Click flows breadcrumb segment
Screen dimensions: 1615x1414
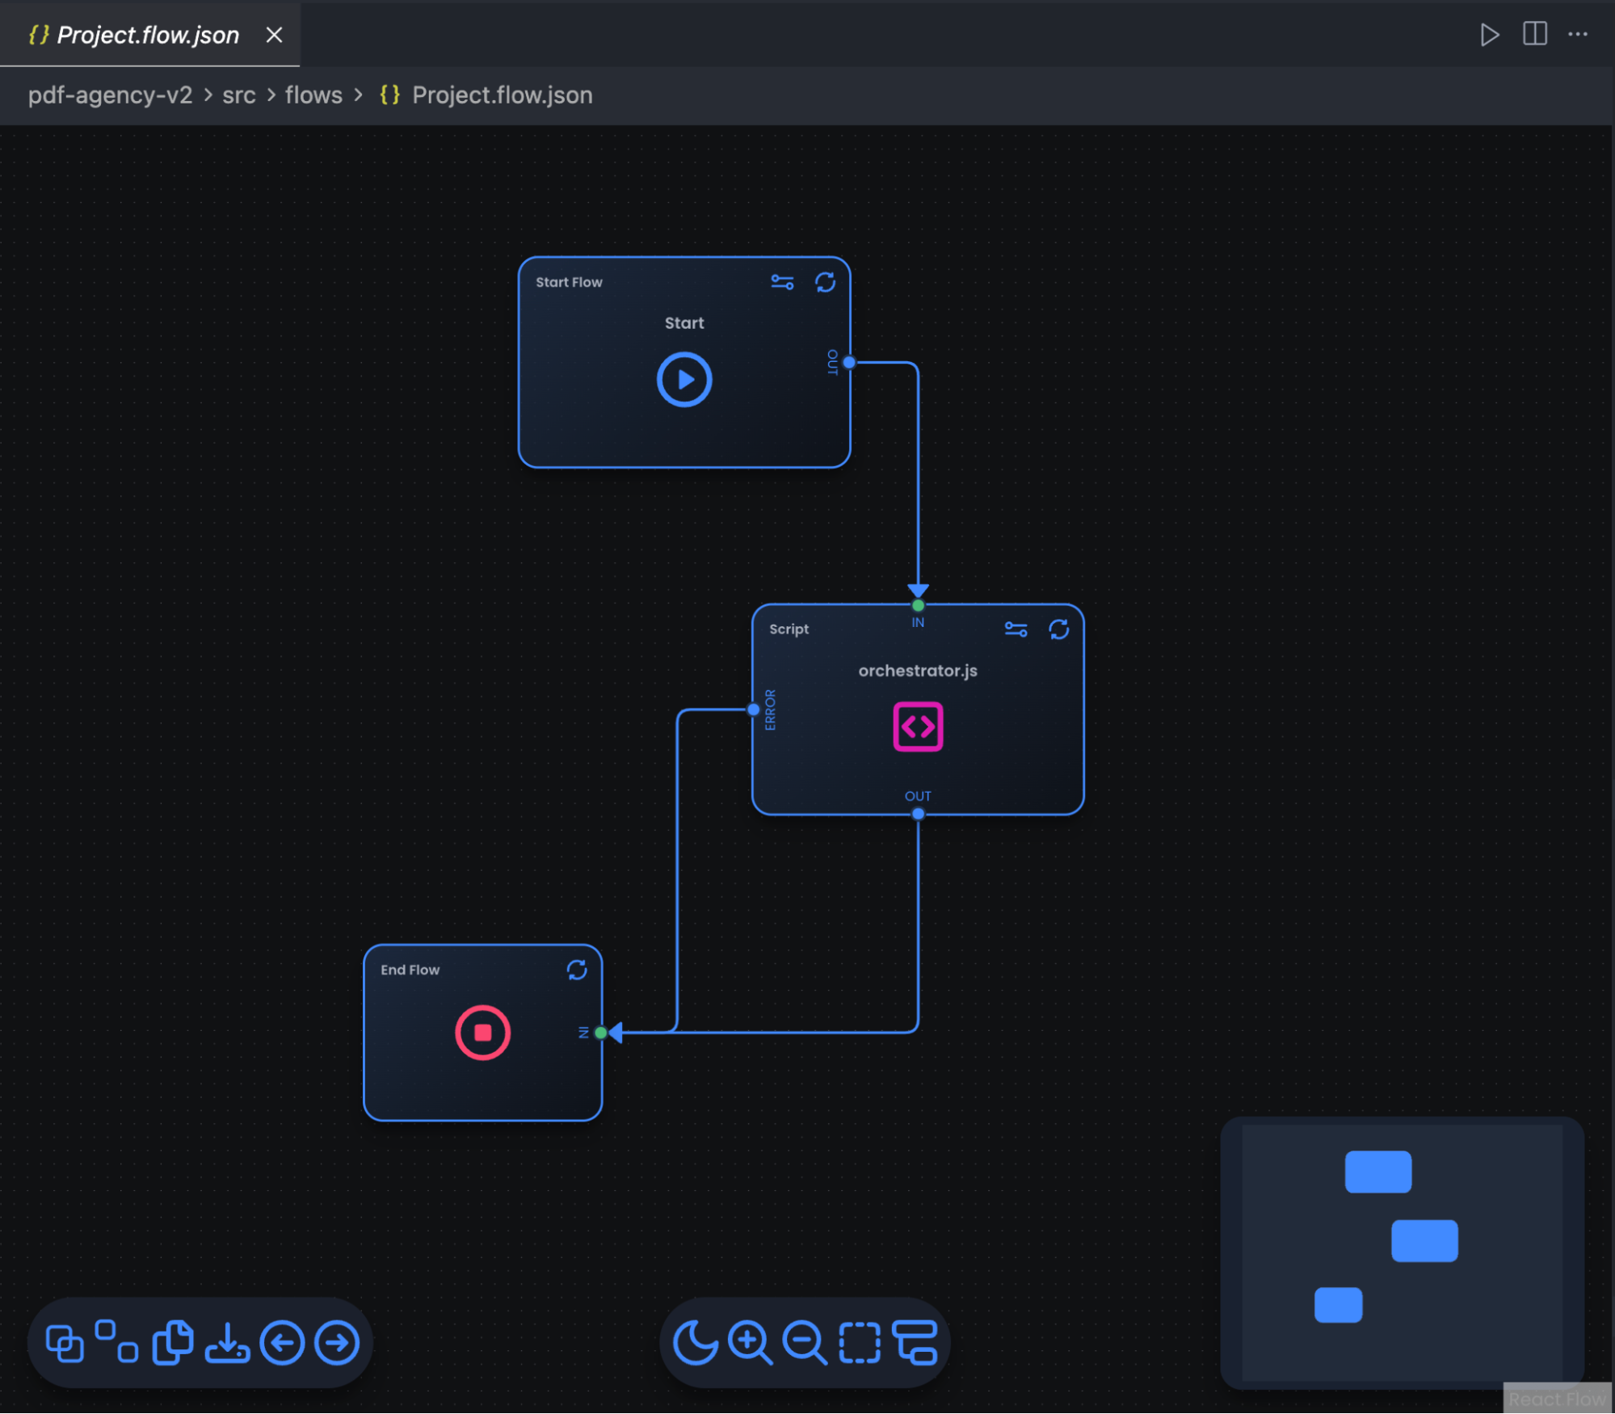(313, 95)
